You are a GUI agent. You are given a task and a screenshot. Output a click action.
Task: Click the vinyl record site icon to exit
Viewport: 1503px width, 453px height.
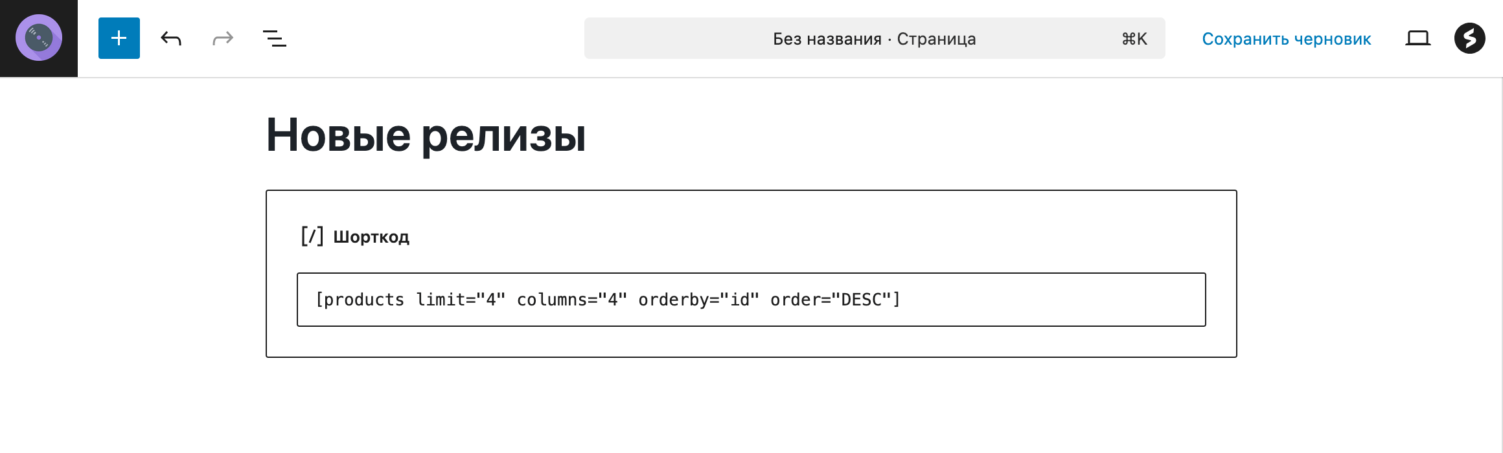pos(38,38)
